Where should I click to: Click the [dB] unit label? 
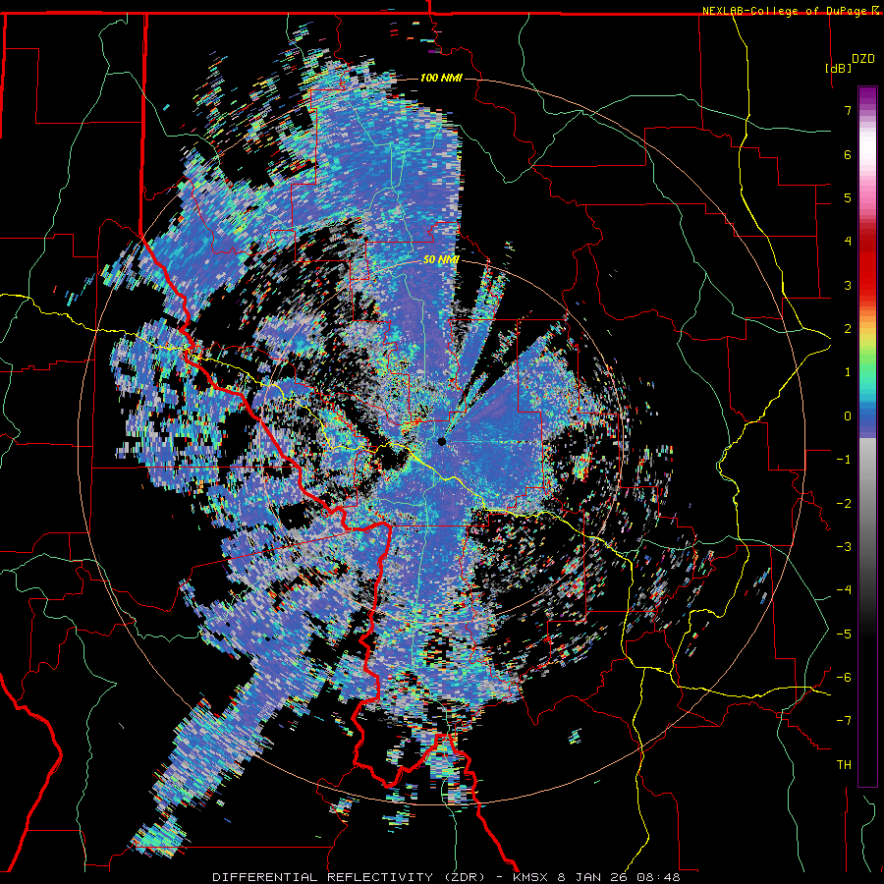(838, 68)
